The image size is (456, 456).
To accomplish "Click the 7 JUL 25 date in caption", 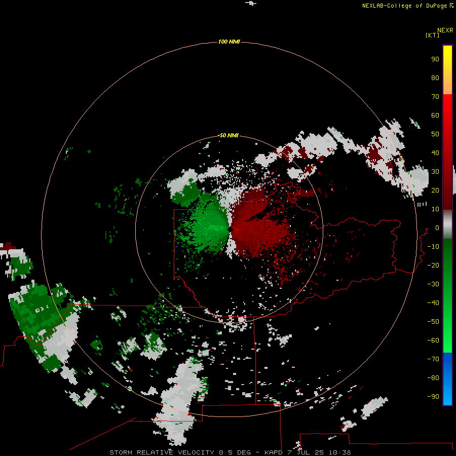I will pos(306,452).
